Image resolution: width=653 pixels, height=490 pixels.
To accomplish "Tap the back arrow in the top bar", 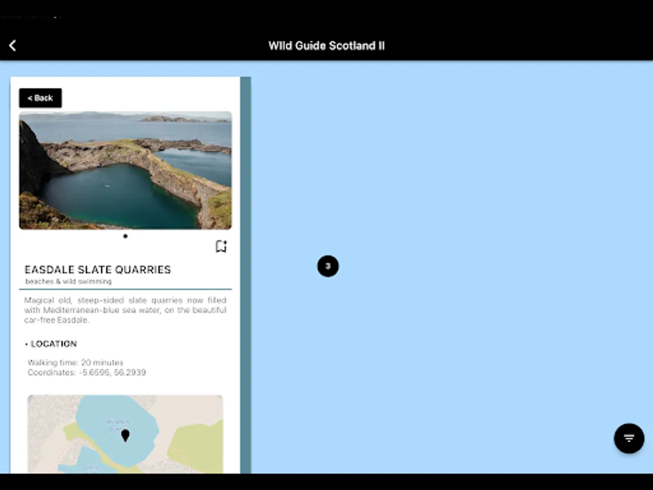I will [13, 46].
